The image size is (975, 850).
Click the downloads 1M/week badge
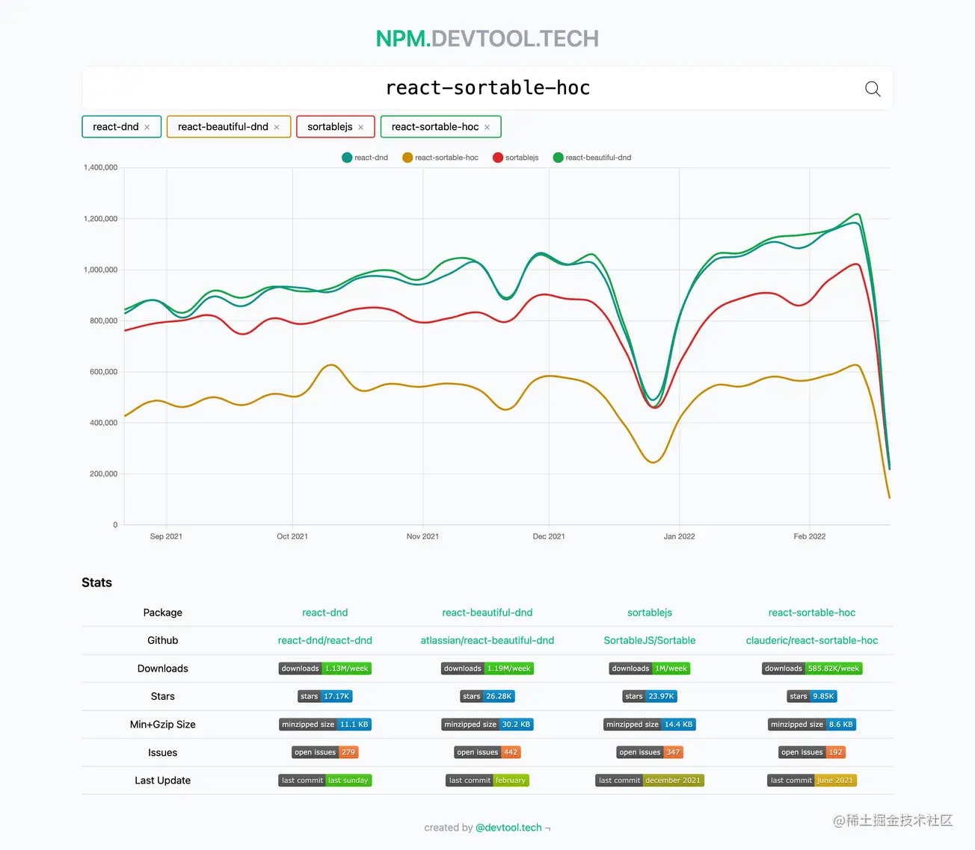pyautogui.click(x=650, y=668)
